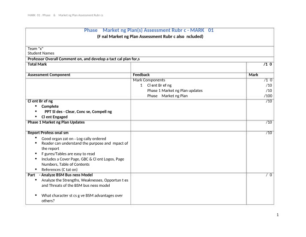Select the "Mark Components" text

tap(149, 80)
